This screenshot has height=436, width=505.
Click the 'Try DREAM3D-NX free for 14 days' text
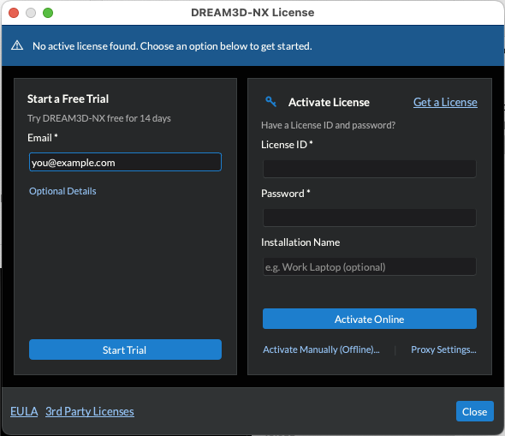[x=99, y=118]
